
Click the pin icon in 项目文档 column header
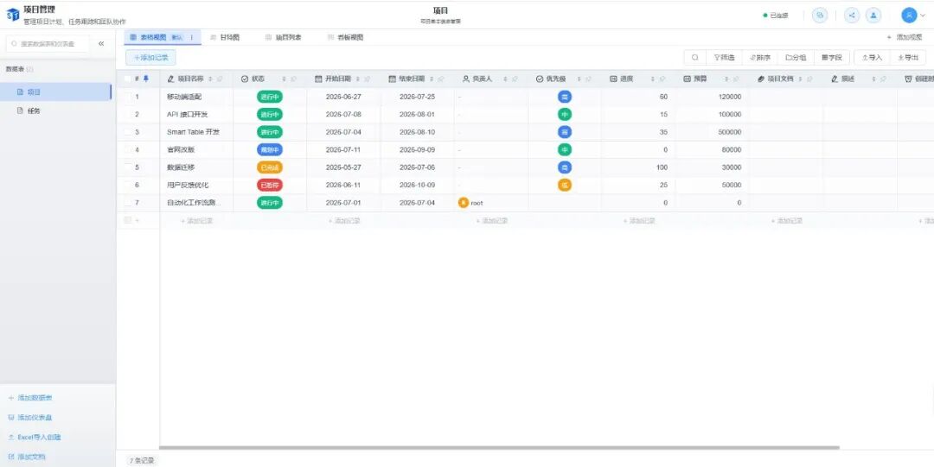(809, 79)
